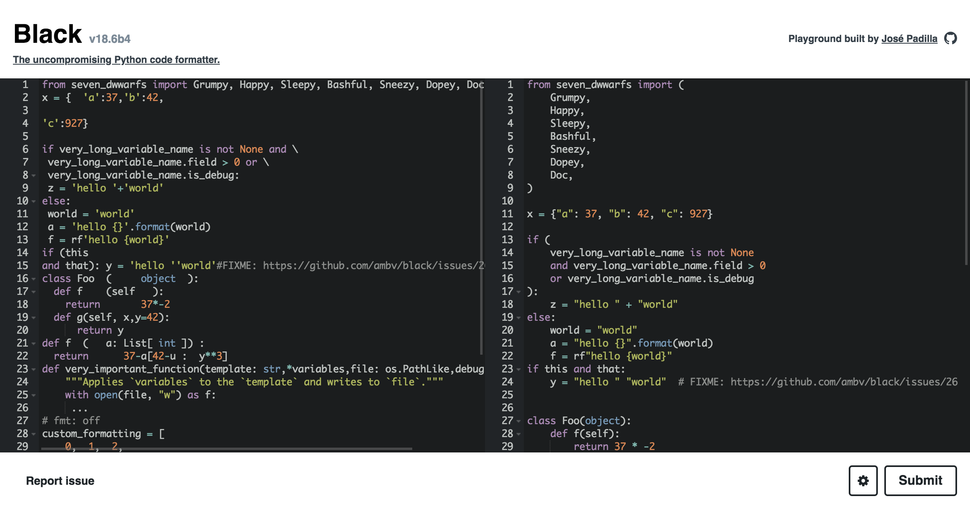The height and width of the screenshot is (509, 970).
Task: Fold class Foo at left line 16
Action: (34, 279)
